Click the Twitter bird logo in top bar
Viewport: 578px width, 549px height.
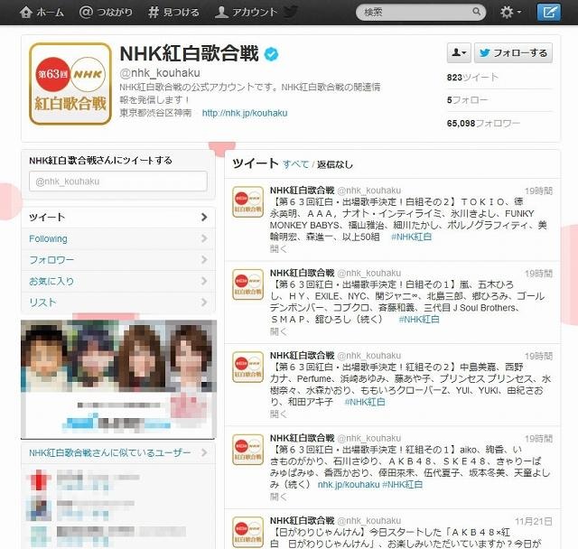(x=291, y=12)
